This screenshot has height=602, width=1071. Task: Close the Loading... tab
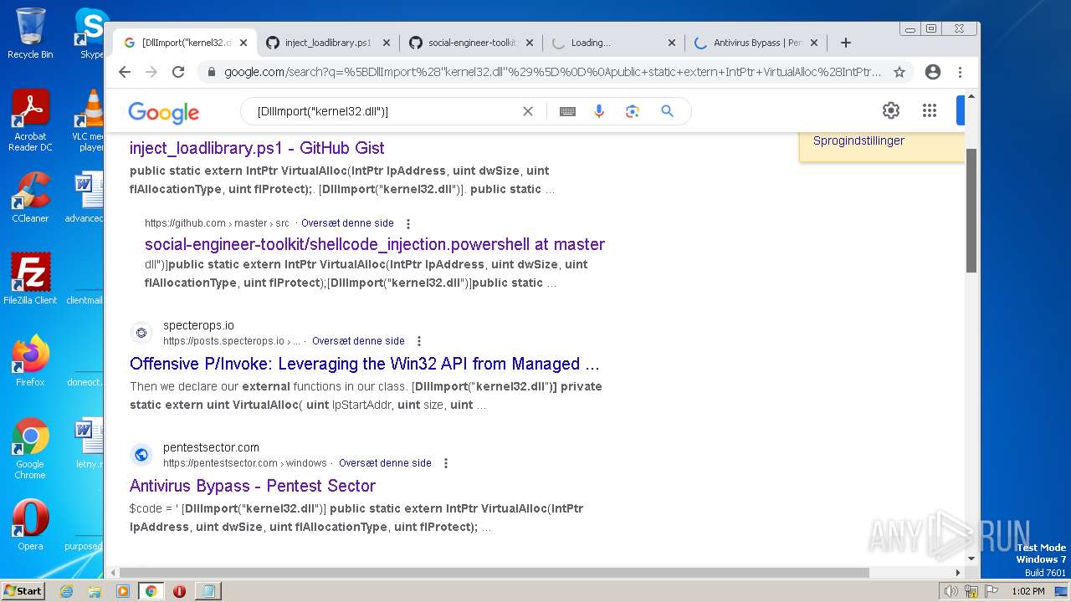tap(672, 43)
